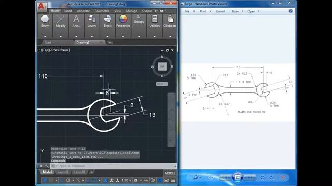Go to next image in Photo Viewer
This screenshot has height=186, width=332.
click(x=250, y=177)
